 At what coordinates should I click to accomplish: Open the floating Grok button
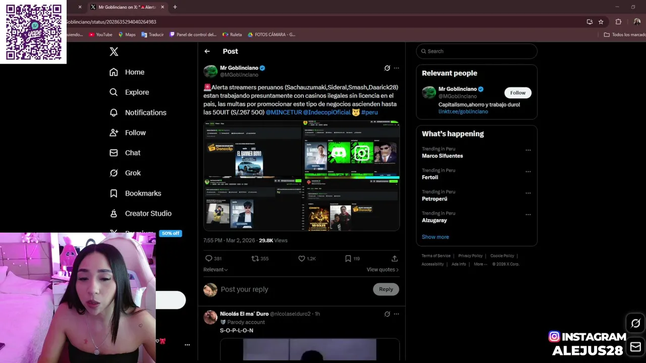[635, 324]
